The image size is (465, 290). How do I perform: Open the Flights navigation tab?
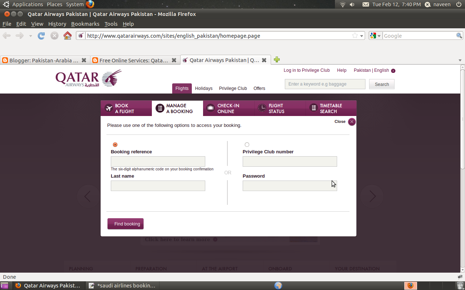[x=182, y=88]
